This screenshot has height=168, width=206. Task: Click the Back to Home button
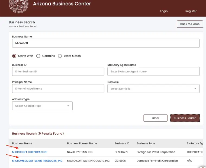click(x=190, y=24)
